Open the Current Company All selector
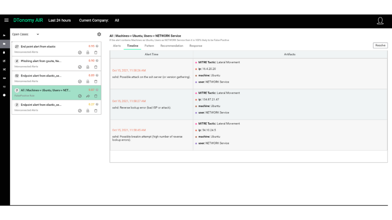 pyautogui.click(x=117, y=20)
